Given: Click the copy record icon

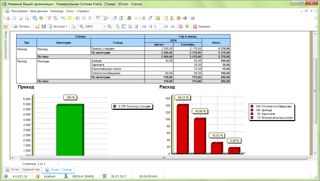Looking at the screenshot, I should click(x=14, y=18).
